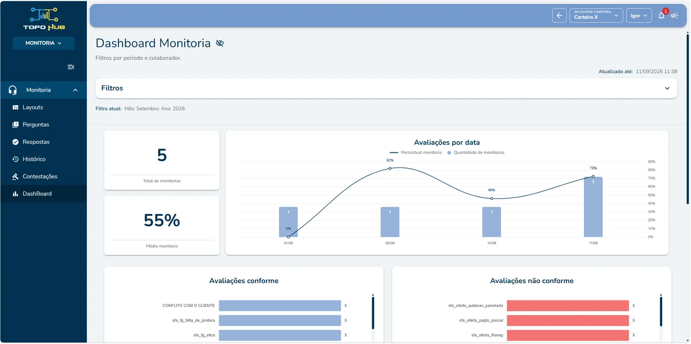Click the 46% line point marker
Screen dimensions: 691x344
(x=491, y=199)
